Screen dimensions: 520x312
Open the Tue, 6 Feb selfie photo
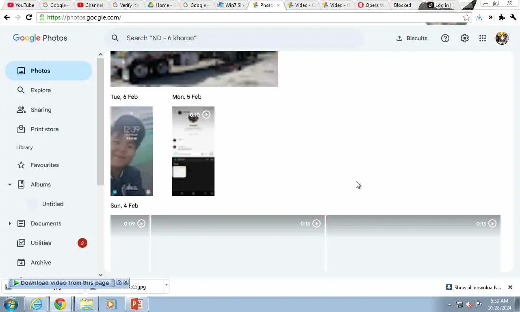pyautogui.click(x=132, y=151)
